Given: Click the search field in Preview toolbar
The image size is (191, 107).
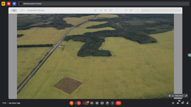Looking at the screenshot, I should coord(161,10).
